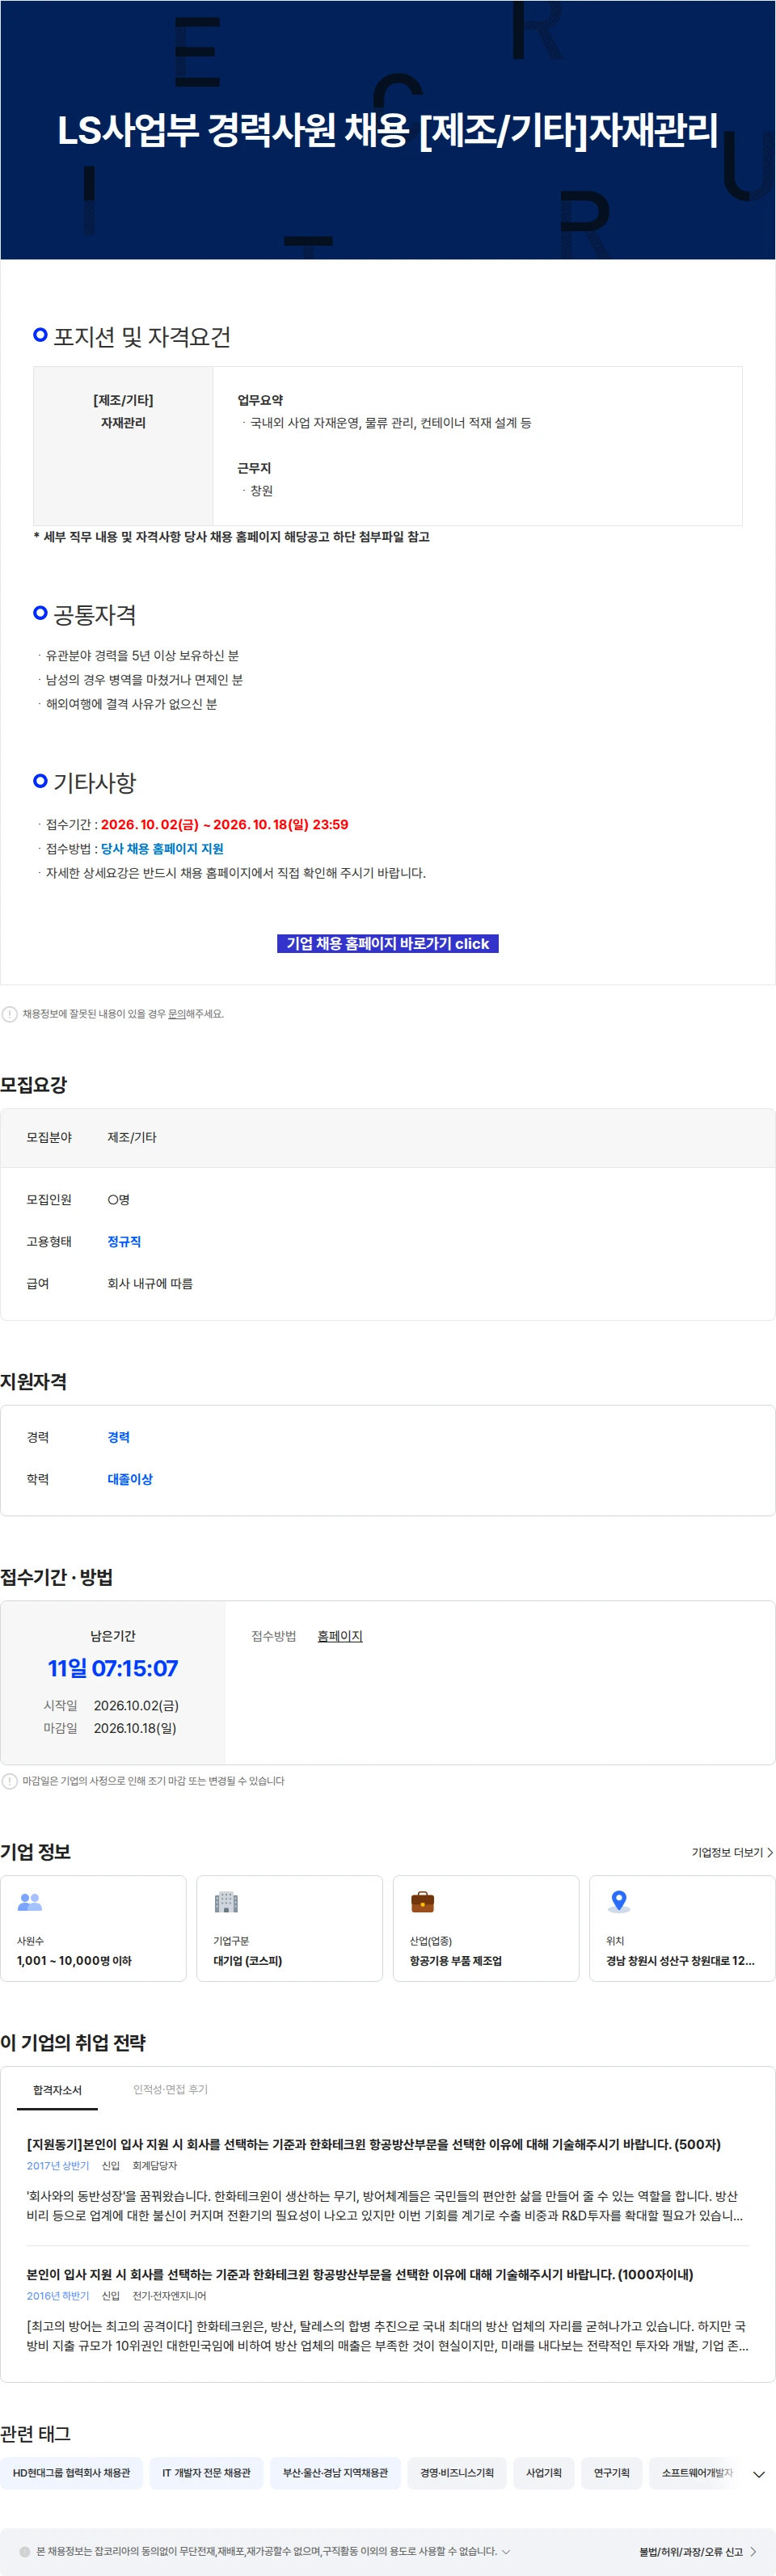Click the 산업(업종) 항공기용 부품 제조업 card

click(x=486, y=1928)
